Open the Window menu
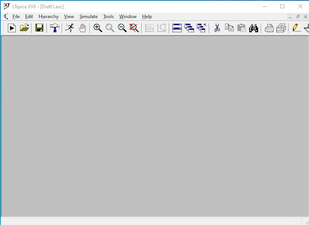Viewport: 309px width, 225px height. point(128,17)
